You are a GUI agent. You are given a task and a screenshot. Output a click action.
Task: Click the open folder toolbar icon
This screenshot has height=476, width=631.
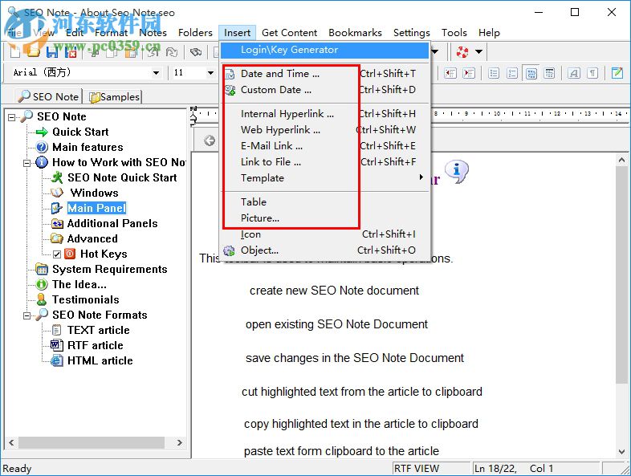pos(33,51)
